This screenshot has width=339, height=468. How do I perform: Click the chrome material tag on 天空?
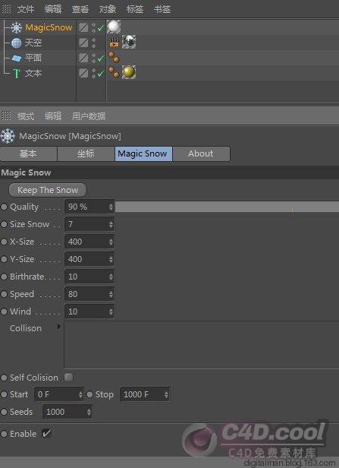(x=129, y=42)
